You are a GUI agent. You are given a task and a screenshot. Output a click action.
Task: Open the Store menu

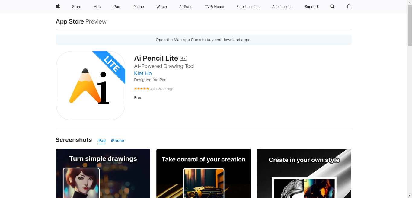(x=77, y=7)
